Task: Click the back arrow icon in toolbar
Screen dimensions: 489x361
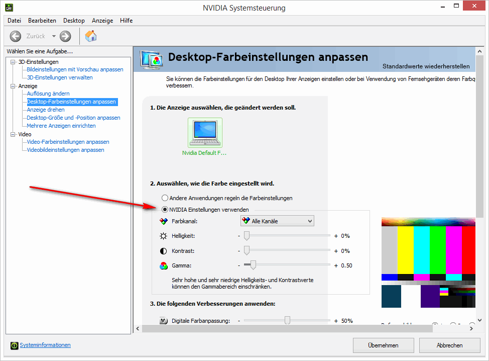Action: point(15,36)
